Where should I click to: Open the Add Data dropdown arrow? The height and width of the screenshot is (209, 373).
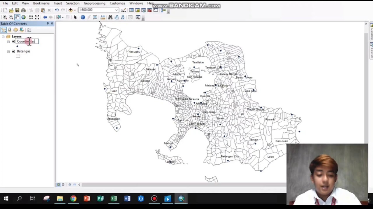(x=75, y=10)
